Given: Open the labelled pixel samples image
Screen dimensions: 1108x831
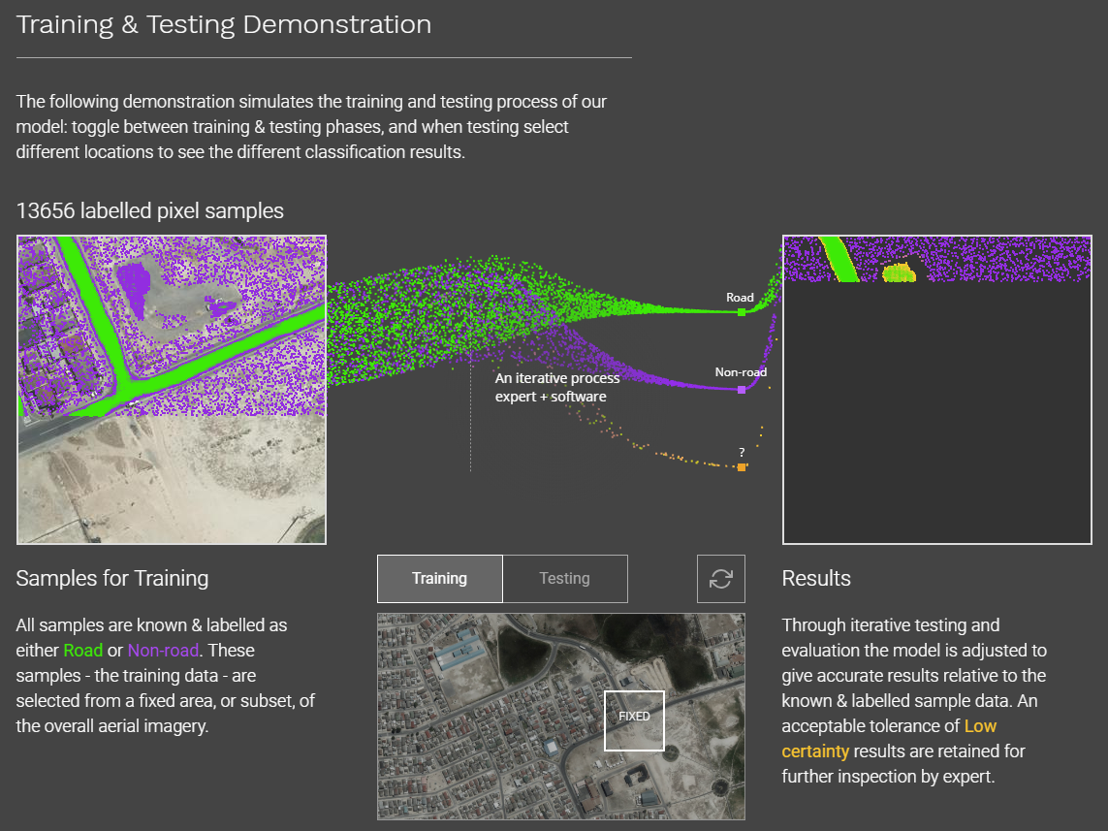Looking at the screenshot, I should [171, 388].
